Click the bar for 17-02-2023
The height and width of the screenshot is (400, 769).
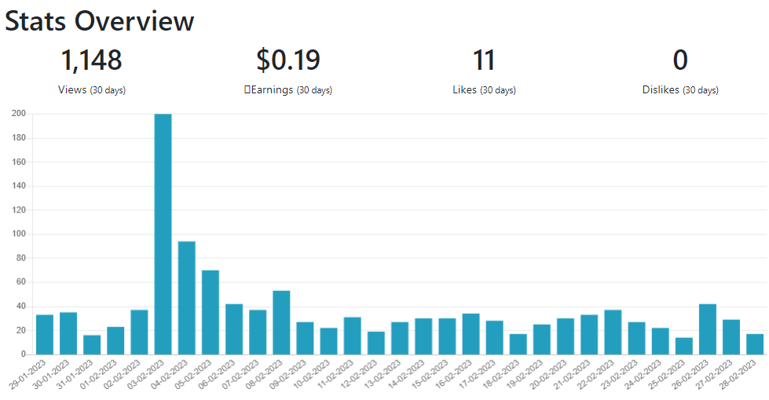tap(494, 338)
